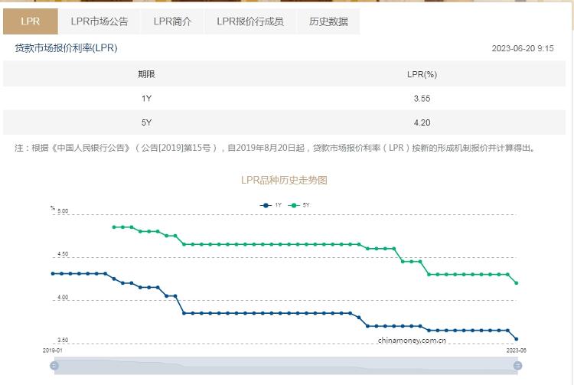Click the last 1Y data point on the chart
This screenshot has width=574, height=385.
coord(517,339)
